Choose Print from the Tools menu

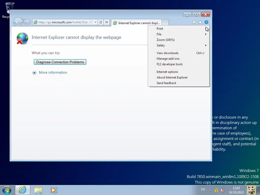(179, 28)
